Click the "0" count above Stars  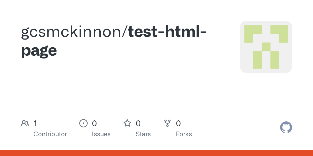[138, 123]
